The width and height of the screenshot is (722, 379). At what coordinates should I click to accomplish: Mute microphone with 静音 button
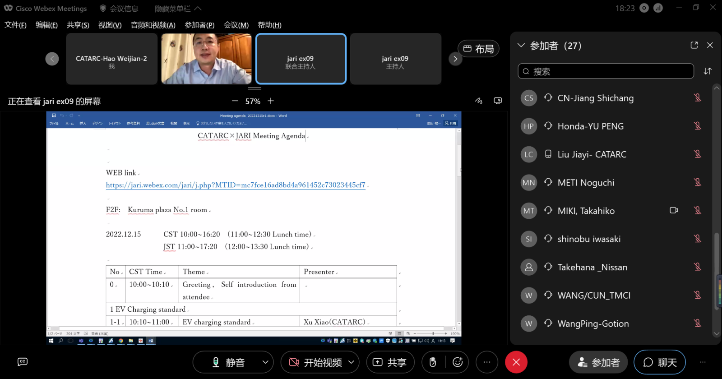(228, 362)
